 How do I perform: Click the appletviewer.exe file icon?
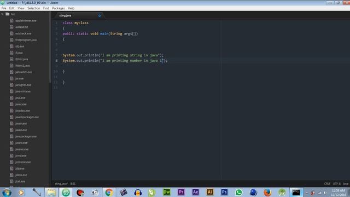point(11,21)
